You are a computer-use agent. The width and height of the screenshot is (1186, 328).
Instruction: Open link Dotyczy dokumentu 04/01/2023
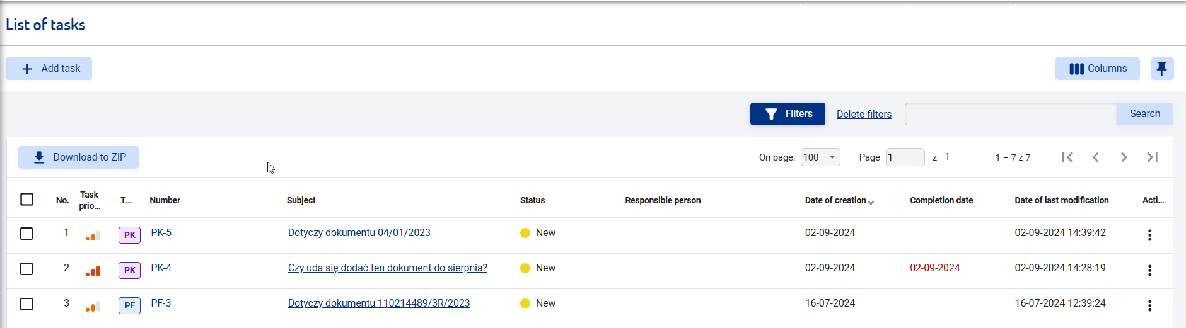pyautogui.click(x=359, y=233)
